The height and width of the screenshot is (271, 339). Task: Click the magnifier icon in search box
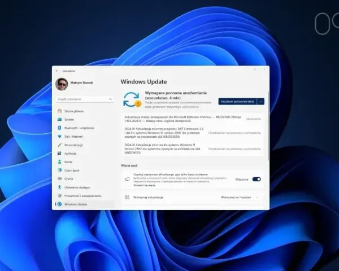coord(111,99)
